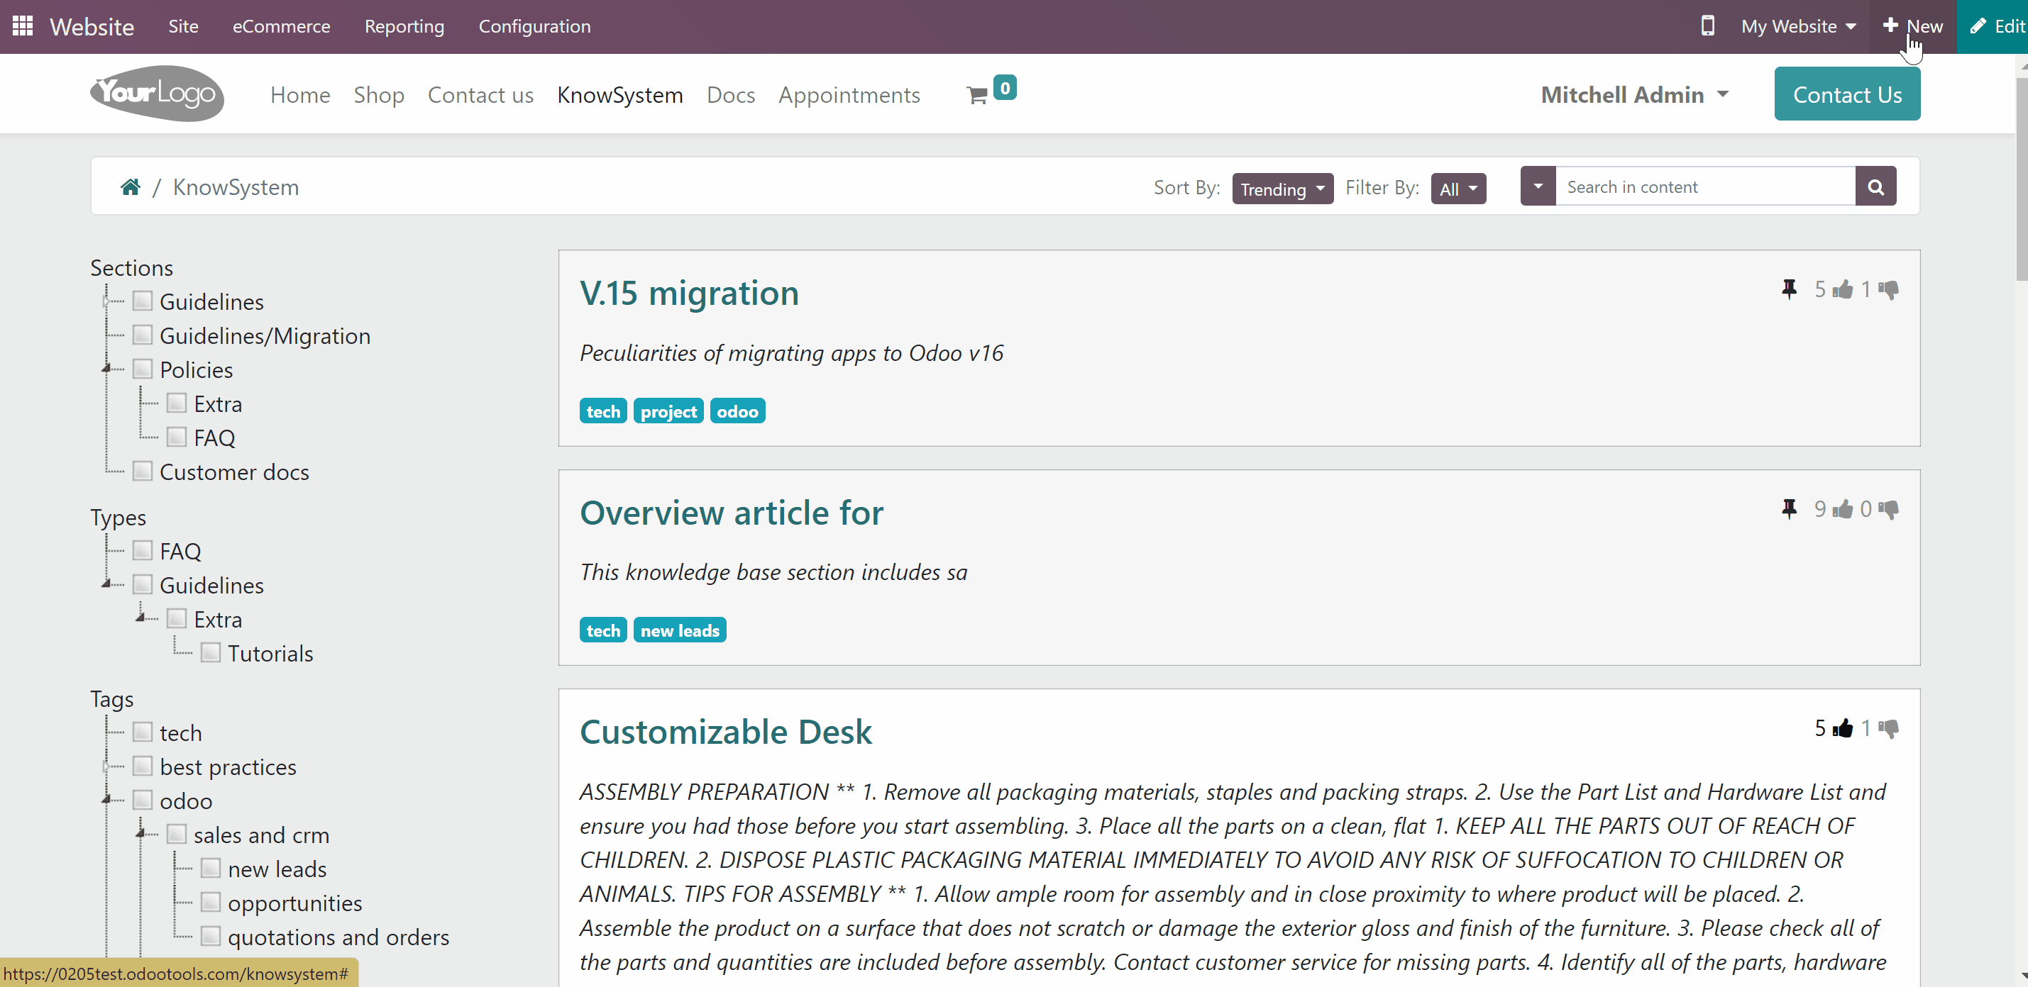Click the Search in content field
The width and height of the screenshot is (2028, 987).
tap(1705, 186)
